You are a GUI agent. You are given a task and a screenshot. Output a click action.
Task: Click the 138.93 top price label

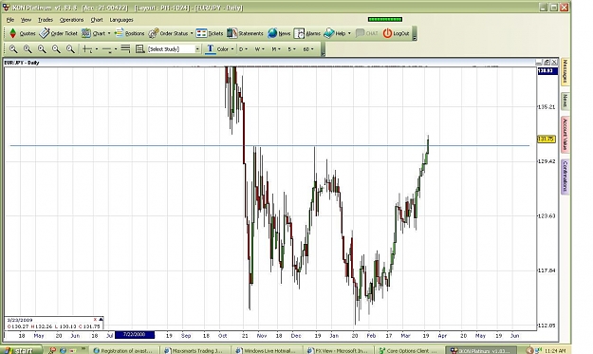(x=547, y=71)
